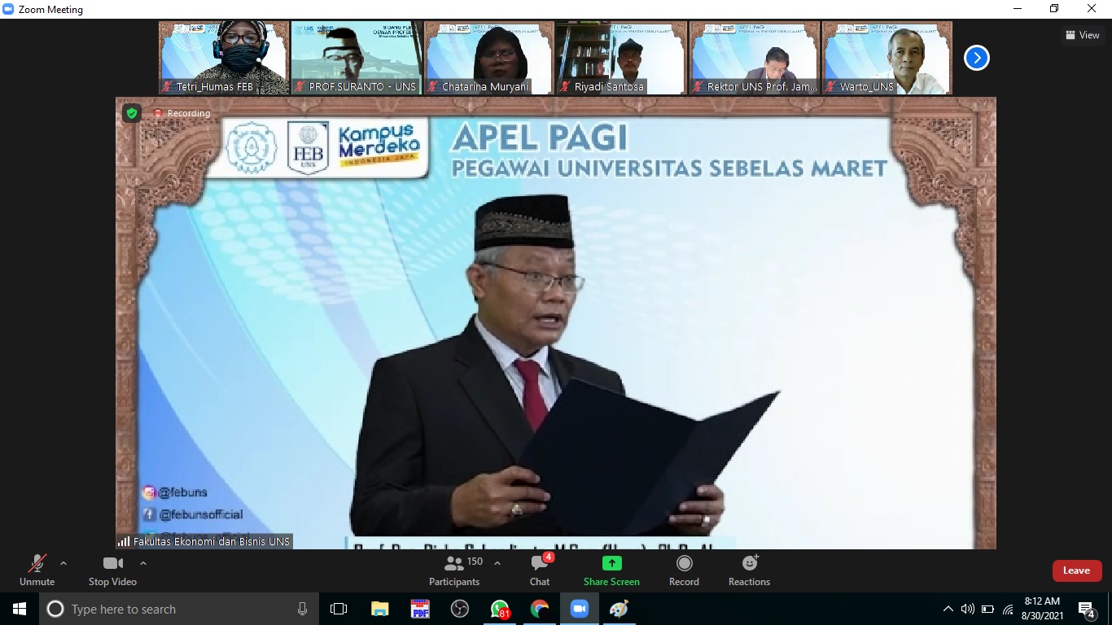Open the volume control in tray
Image resolution: width=1112 pixels, height=625 pixels.
(968, 609)
